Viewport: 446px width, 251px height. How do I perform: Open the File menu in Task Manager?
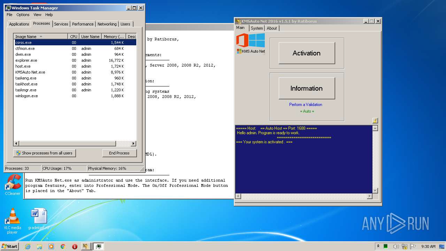click(x=9, y=15)
